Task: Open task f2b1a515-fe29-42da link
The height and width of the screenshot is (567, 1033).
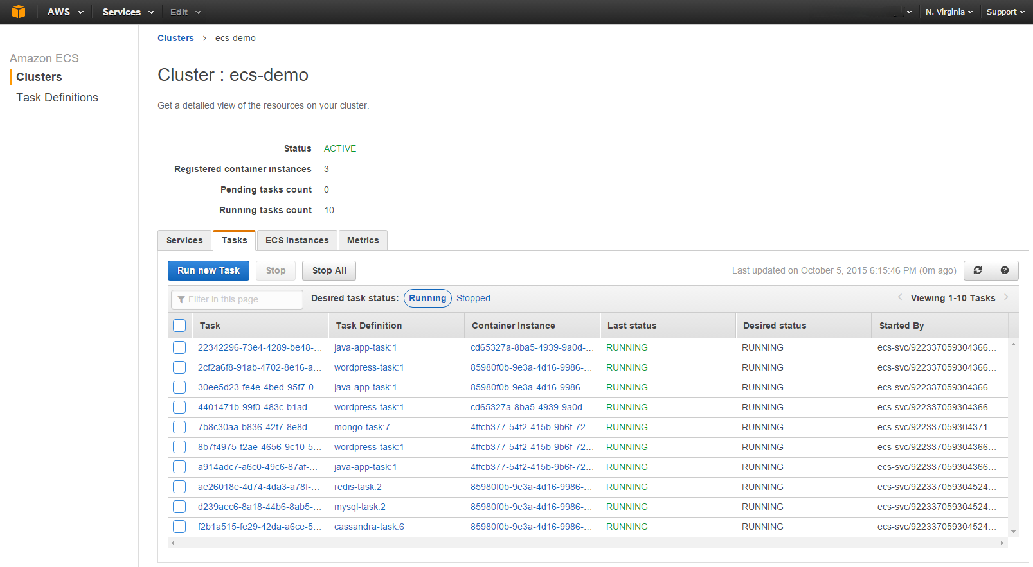Action: (x=260, y=527)
